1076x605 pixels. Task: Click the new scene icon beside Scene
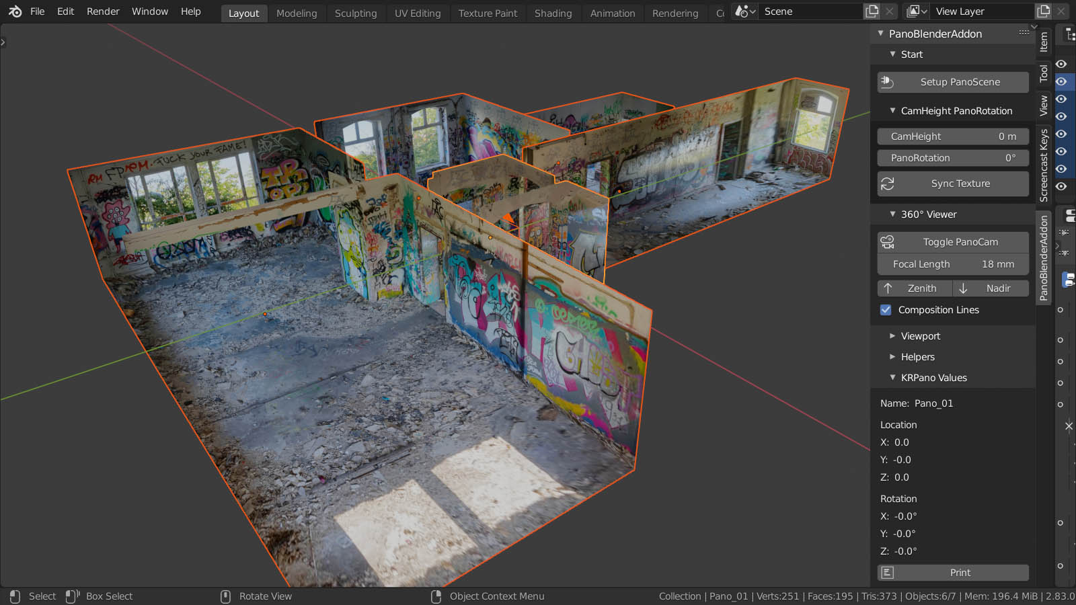(x=872, y=11)
